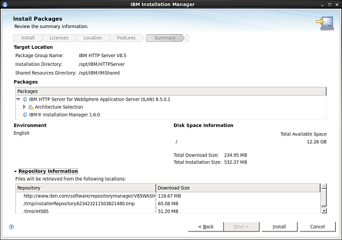
Task: Click the Architecture Selection feature icon
Action: point(31,107)
